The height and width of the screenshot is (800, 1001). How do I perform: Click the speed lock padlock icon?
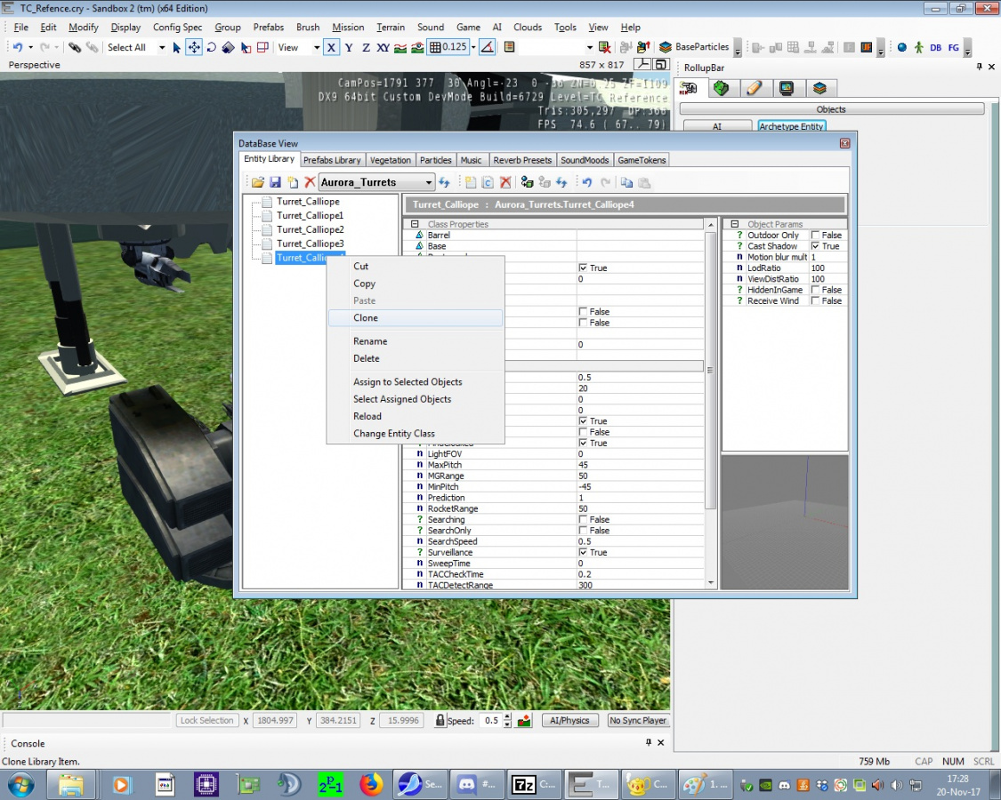click(x=440, y=721)
